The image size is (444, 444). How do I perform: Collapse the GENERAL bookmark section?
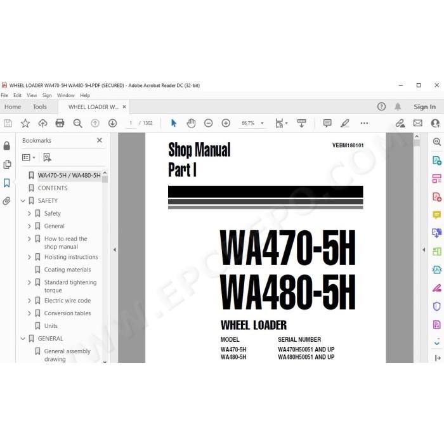point(23,338)
